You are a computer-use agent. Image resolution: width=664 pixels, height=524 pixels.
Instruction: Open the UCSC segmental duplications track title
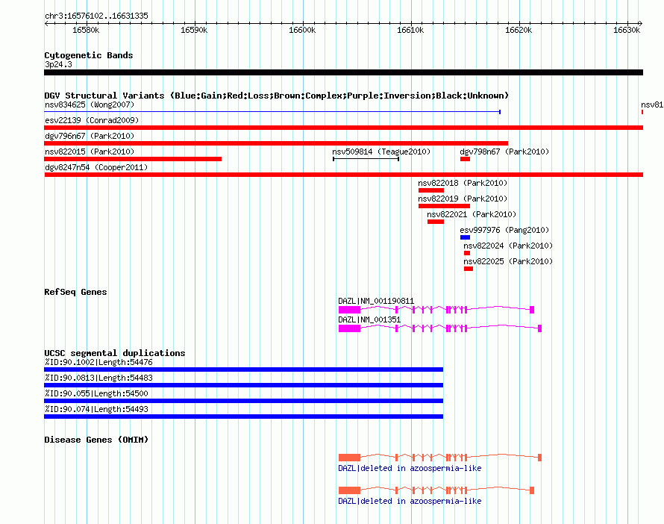(115, 353)
